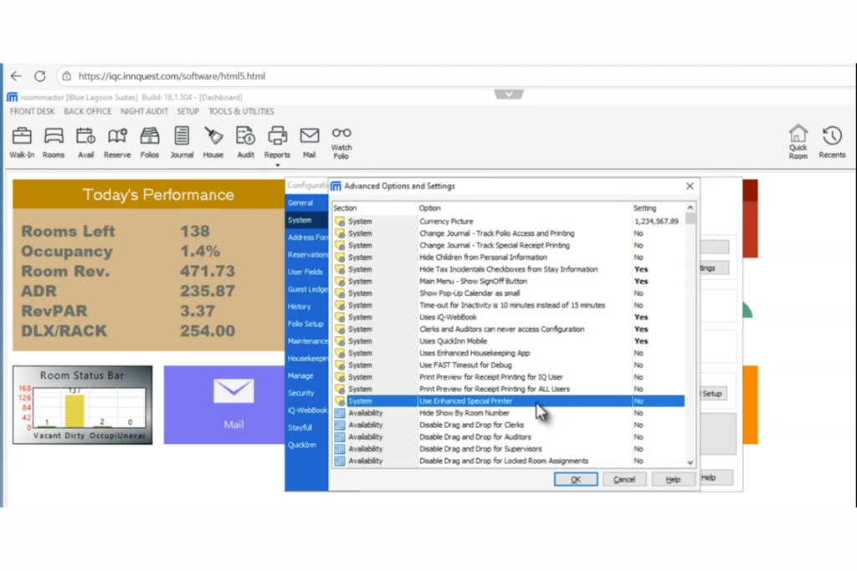Screen dimensions: 857x571
Task: Select the Stayful configuration tab
Action: coord(306,427)
